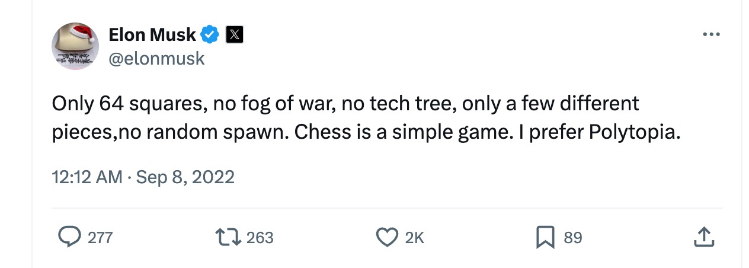Open the @elonmusk handle link
749x268 pixels.
pyautogui.click(x=156, y=58)
